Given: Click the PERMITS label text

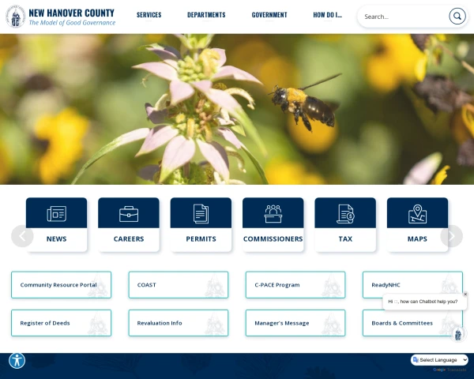Looking at the screenshot, I should point(201,238).
